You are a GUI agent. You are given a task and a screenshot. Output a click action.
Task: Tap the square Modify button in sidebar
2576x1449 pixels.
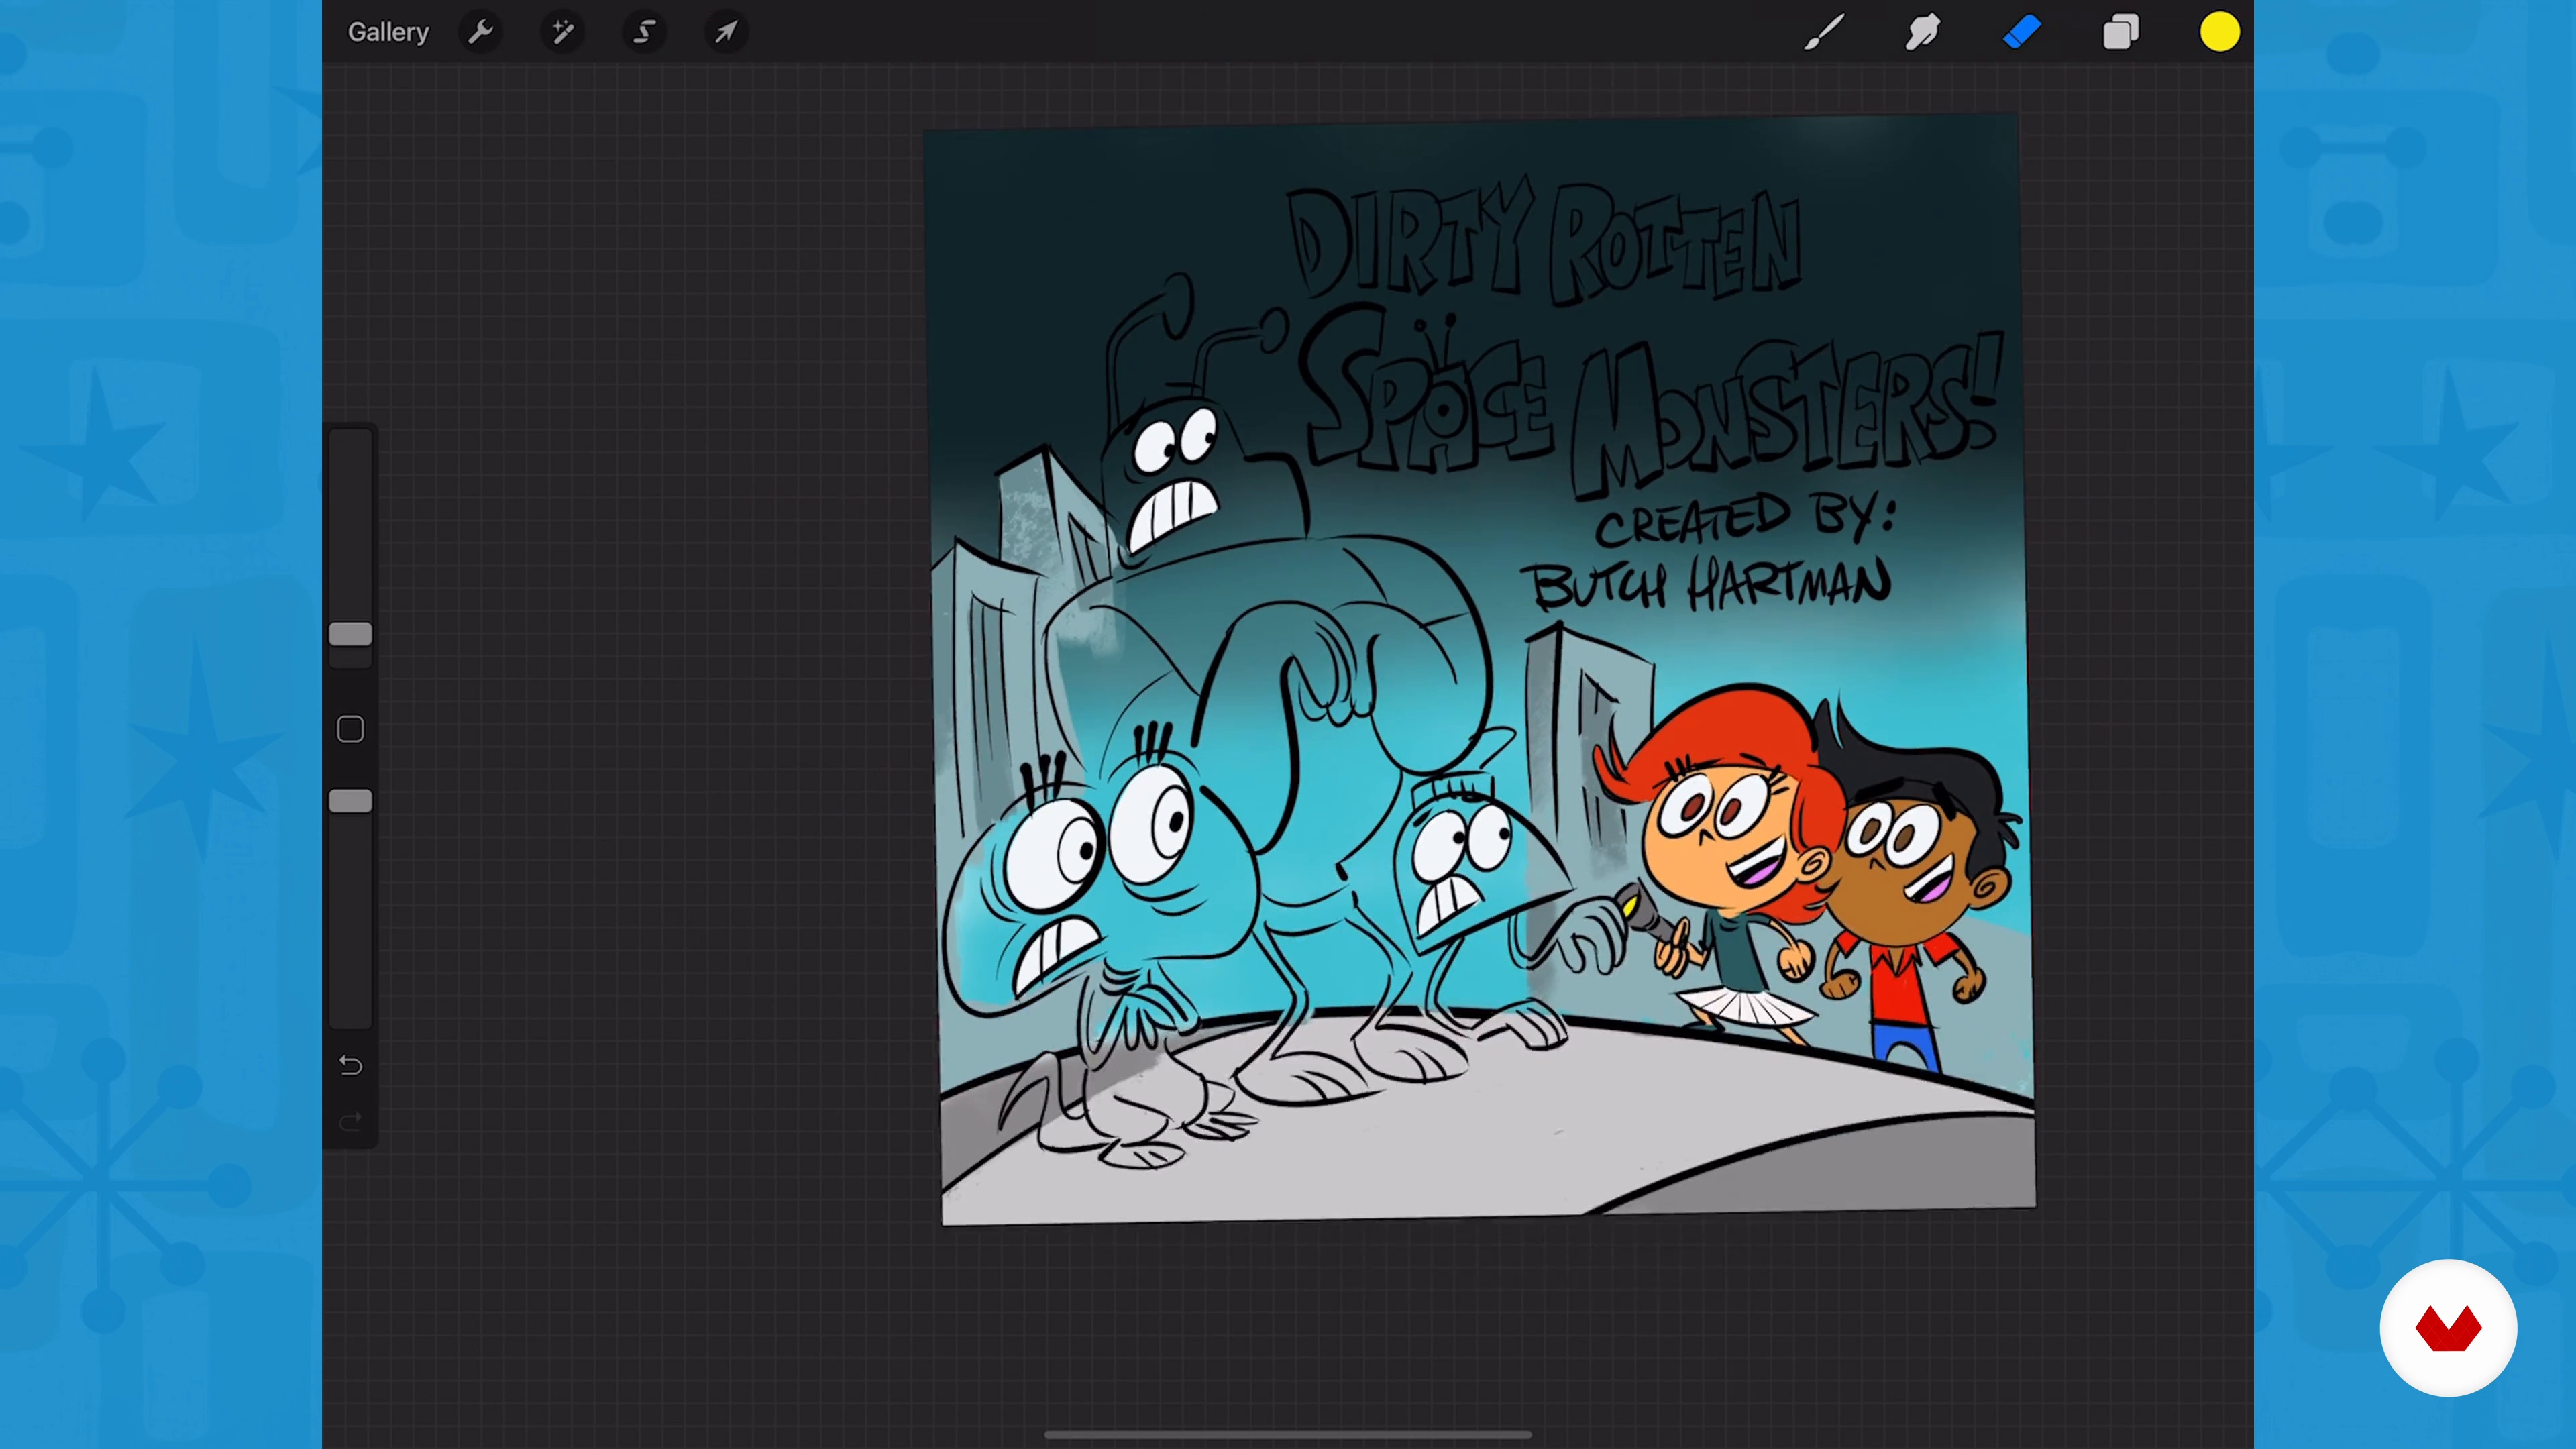(350, 729)
